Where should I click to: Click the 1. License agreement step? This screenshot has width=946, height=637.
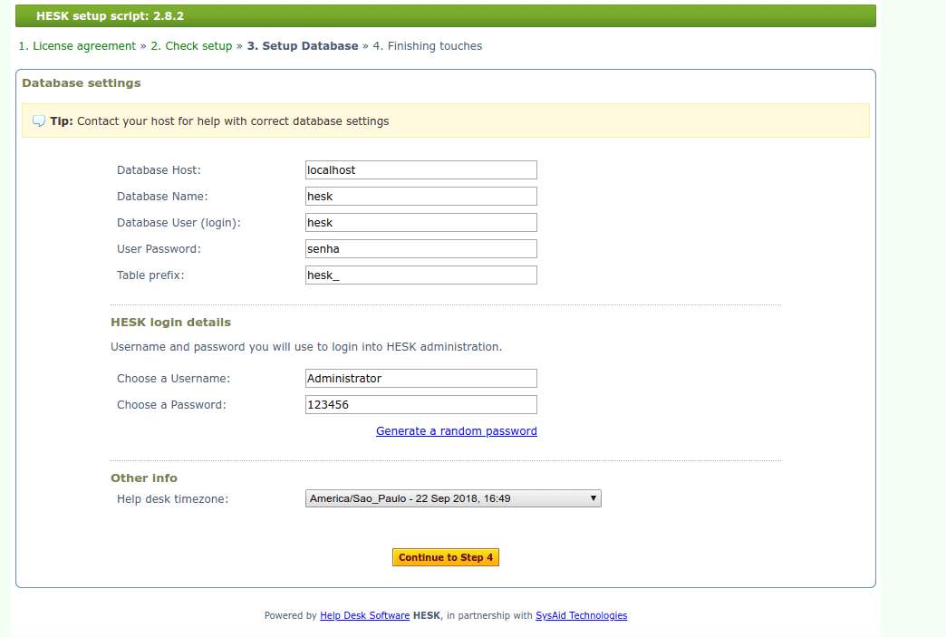(77, 46)
